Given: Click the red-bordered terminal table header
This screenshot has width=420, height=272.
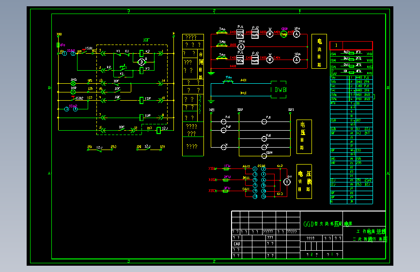Looking at the screenshot, I should (351, 45).
